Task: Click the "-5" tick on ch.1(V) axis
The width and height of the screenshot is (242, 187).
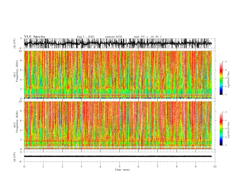Action: (x=21, y=48)
